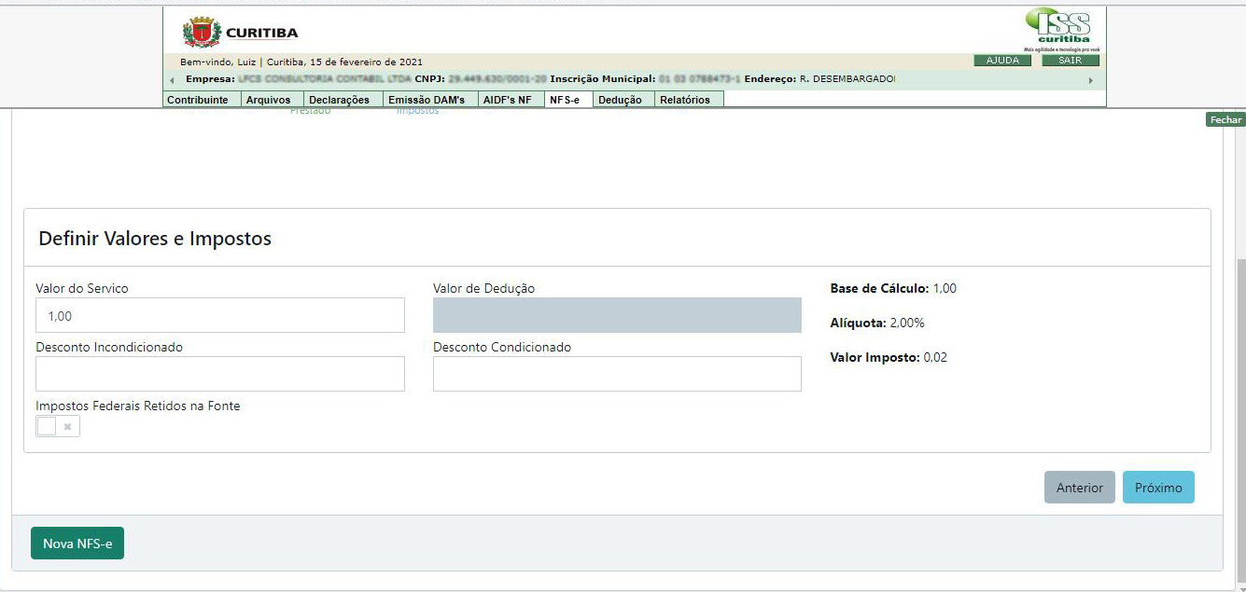Viewport: 1246px width, 592px height.
Task: Click the Curitiba coat of arms logo
Action: pyautogui.click(x=201, y=33)
